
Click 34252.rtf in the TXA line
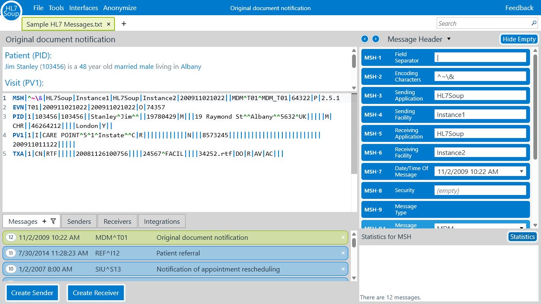[x=215, y=154]
